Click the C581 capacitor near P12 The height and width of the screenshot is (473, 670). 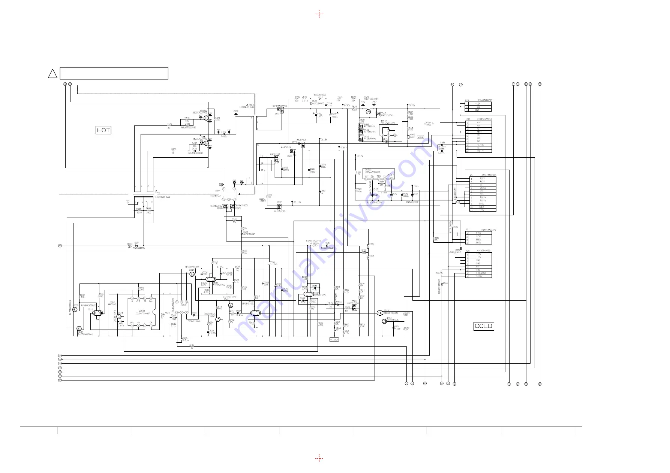tap(442, 145)
